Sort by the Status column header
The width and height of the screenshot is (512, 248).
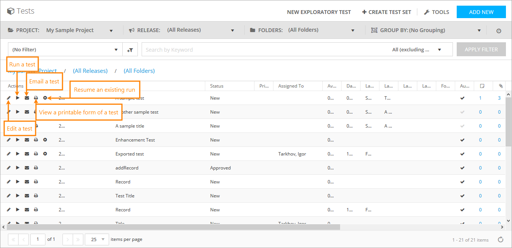(x=217, y=86)
